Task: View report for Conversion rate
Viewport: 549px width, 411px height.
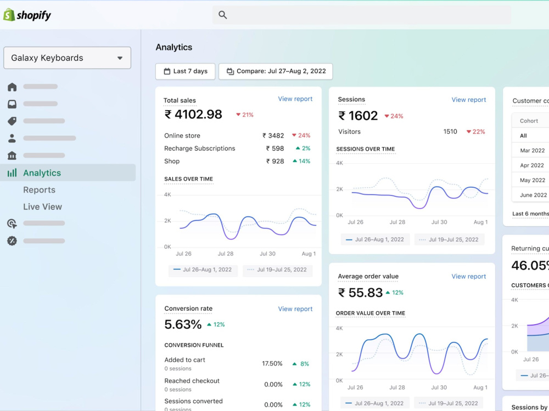Action: [295, 309]
